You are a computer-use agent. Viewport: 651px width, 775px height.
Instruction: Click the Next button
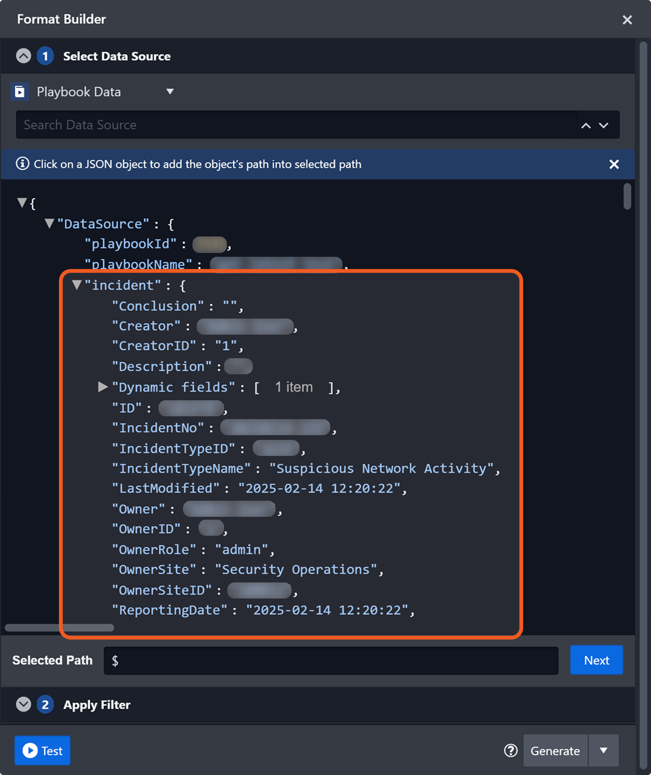596,660
